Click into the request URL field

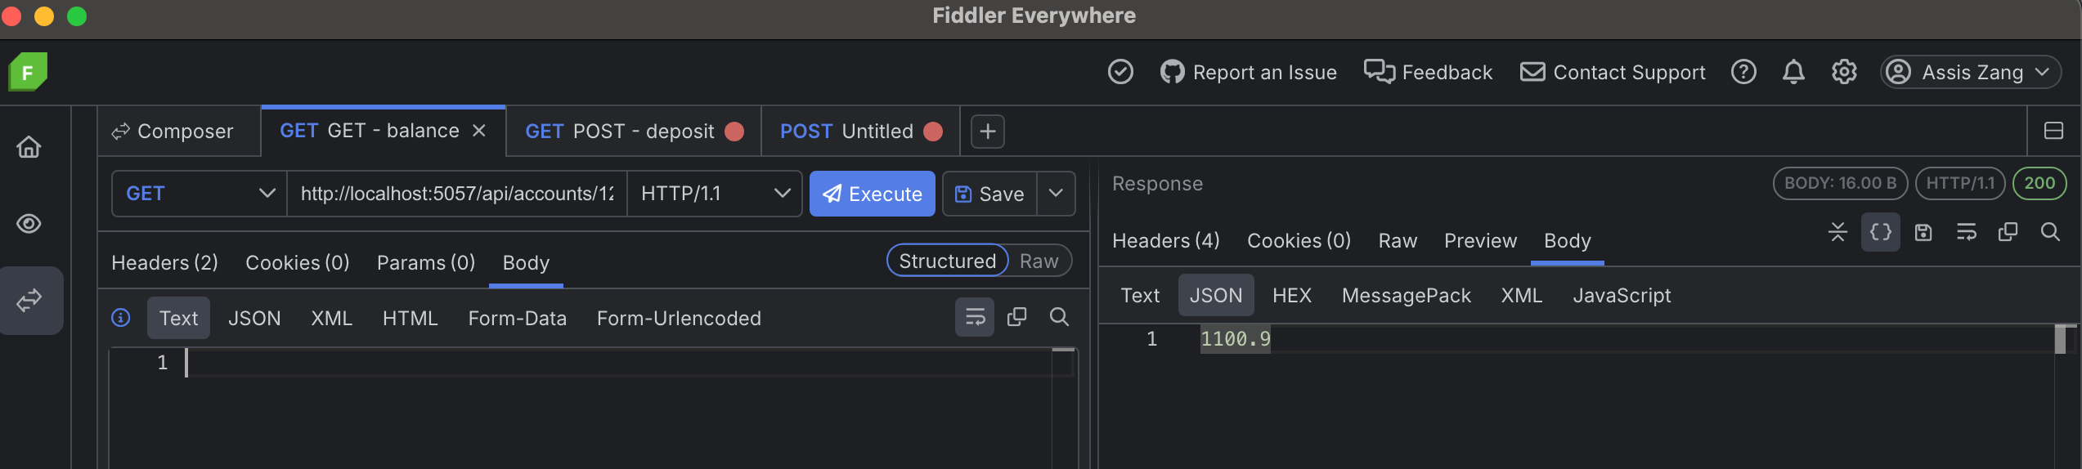point(457,194)
